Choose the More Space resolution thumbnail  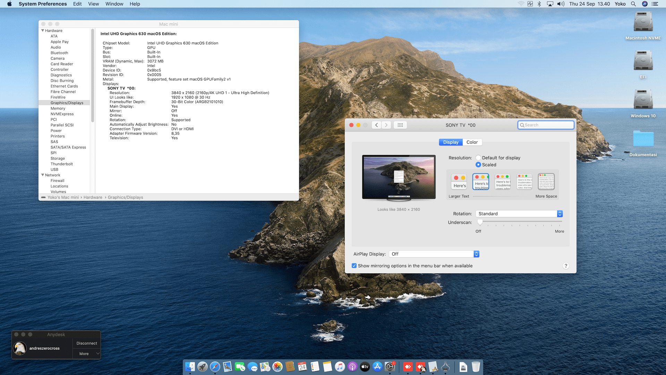(546, 182)
